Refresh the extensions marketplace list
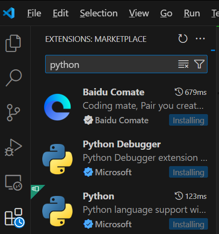 pyautogui.click(x=183, y=39)
